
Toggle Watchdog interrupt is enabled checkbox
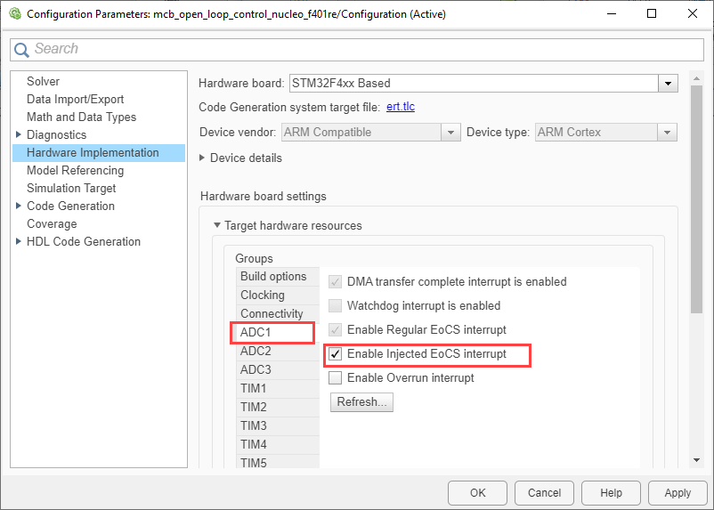click(x=336, y=306)
